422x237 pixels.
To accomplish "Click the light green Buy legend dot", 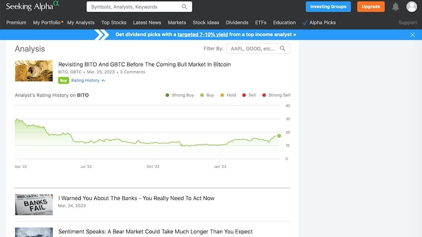I will [x=202, y=95].
